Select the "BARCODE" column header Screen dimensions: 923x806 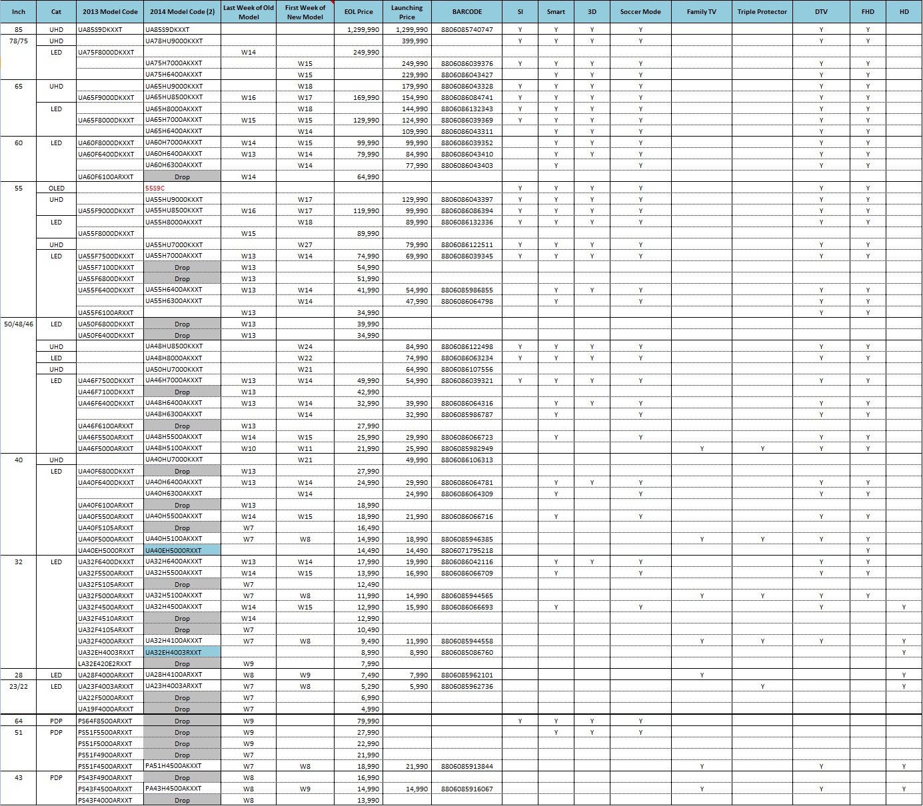point(467,12)
